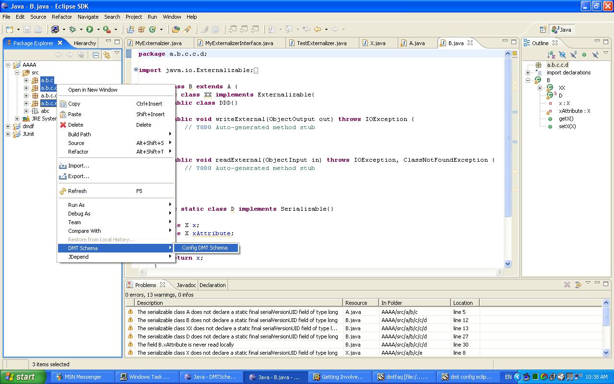Screen dimensions: 614x384
Task: Toggle Link with Editor in Package Explorer
Action: click(x=106, y=55)
